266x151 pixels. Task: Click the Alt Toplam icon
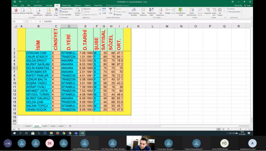coord(220,12)
